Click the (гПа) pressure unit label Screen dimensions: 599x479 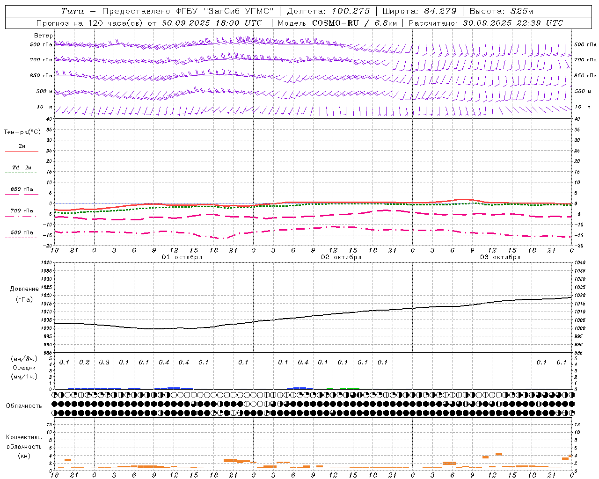(24, 300)
